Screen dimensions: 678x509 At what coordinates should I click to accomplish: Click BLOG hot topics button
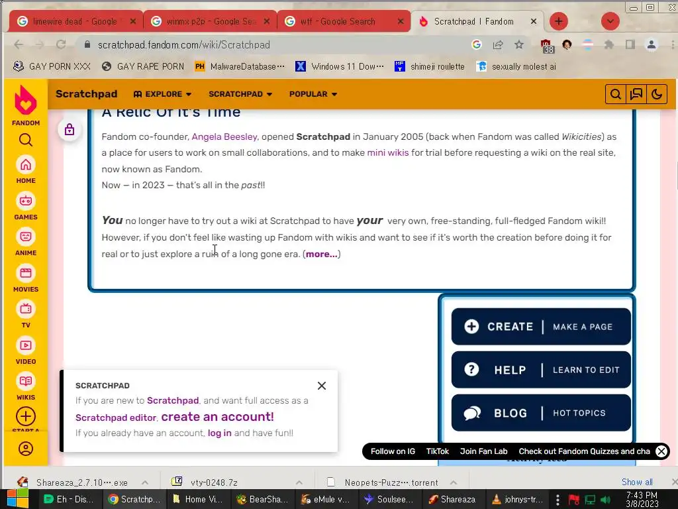(x=540, y=413)
